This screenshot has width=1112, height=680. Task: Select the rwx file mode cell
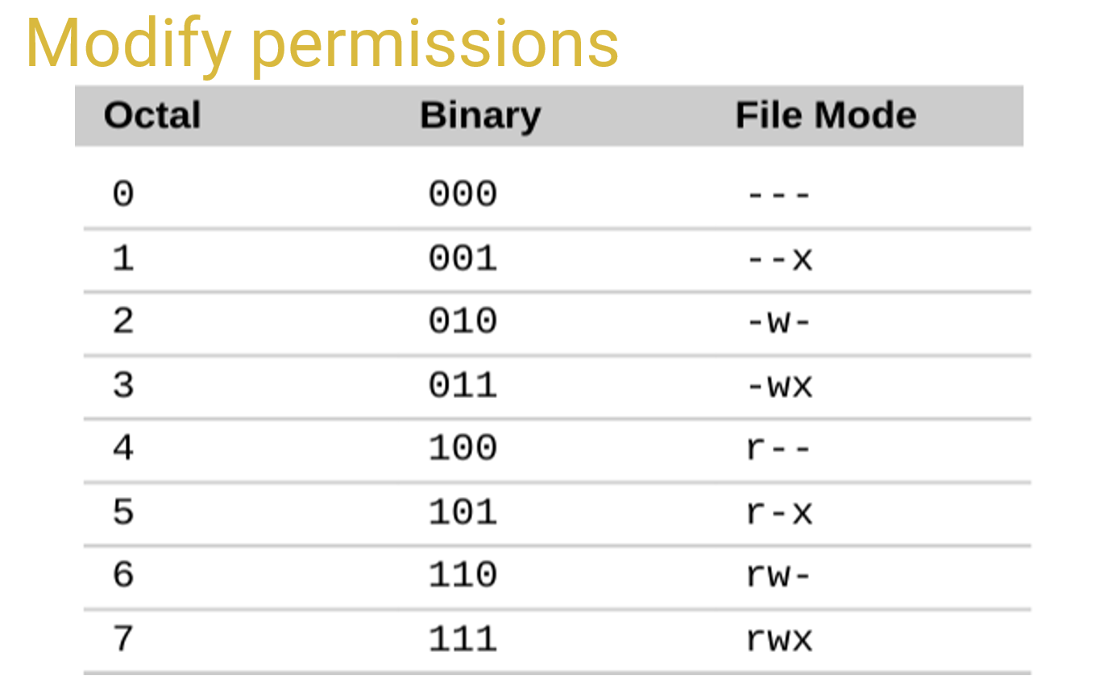click(x=779, y=640)
